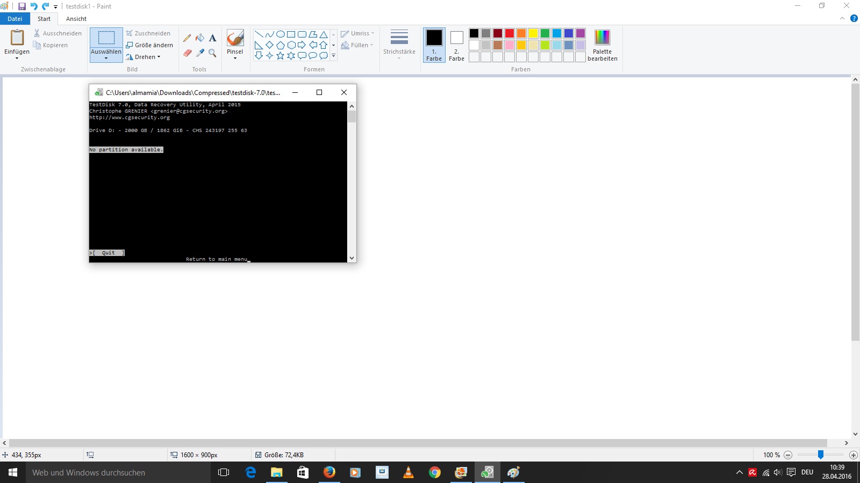Image resolution: width=860 pixels, height=483 pixels.
Task: Select the Cloud callout shape
Action: click(x=324, y=56)
